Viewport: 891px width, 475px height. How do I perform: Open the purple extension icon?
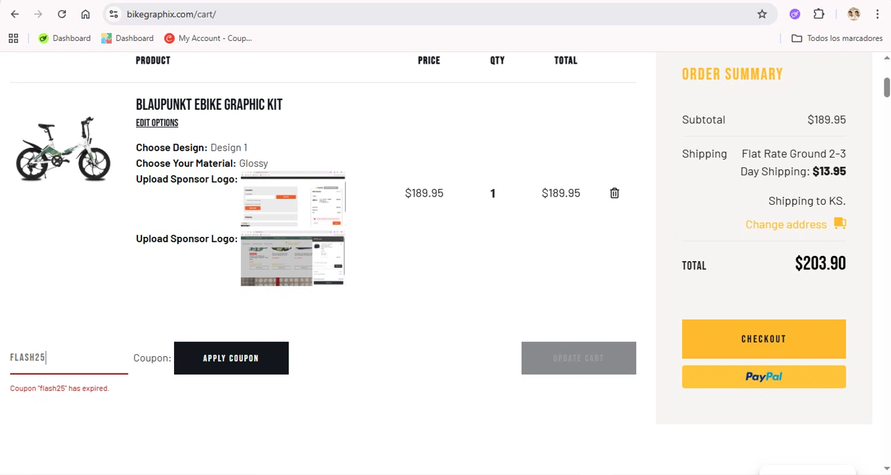[x=795, y=14]
